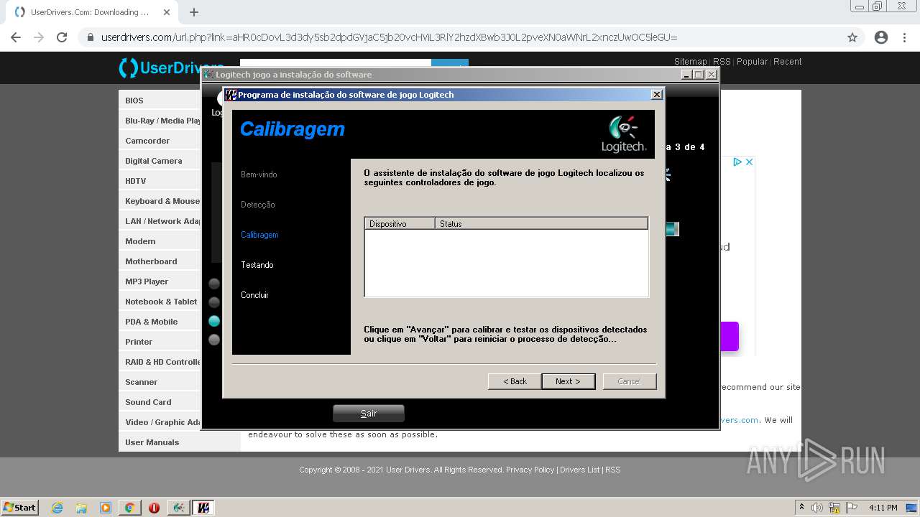The image size is (920, 517).
Task: Reload the page in Chrome
Action: click(x=62, y=37)
